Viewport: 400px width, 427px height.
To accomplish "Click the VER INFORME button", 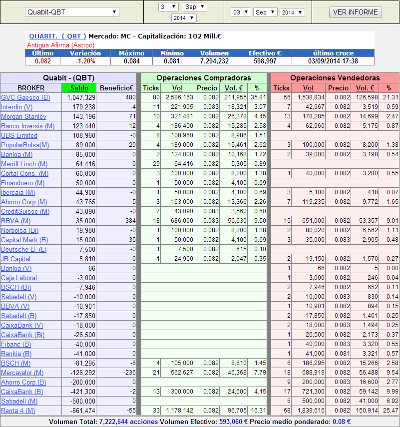I will point(356,12).
